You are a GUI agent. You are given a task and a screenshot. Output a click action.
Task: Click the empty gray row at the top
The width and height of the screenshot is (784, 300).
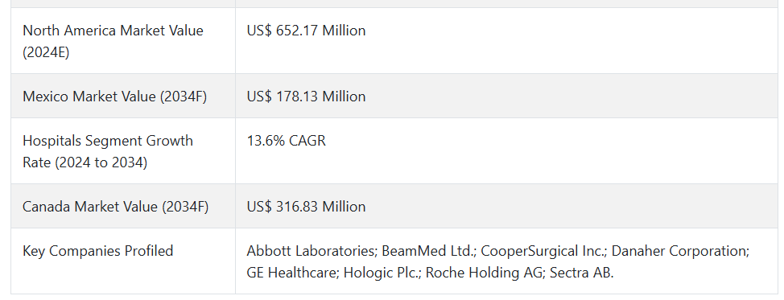point(392,3)
